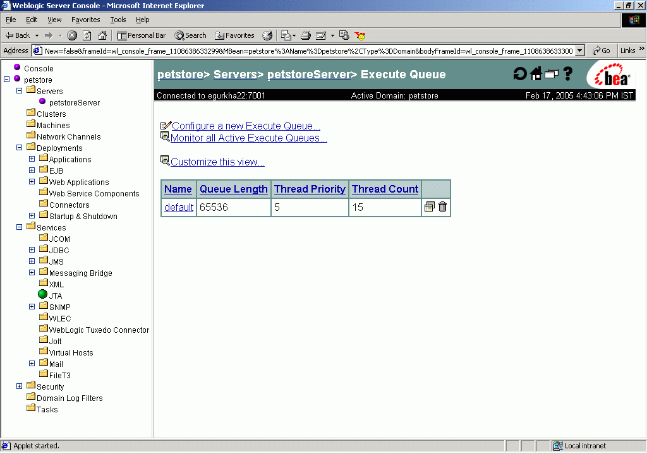647x454 pixels.
Task: Click the console Refresh icon in header
Action: click(520, 74)
